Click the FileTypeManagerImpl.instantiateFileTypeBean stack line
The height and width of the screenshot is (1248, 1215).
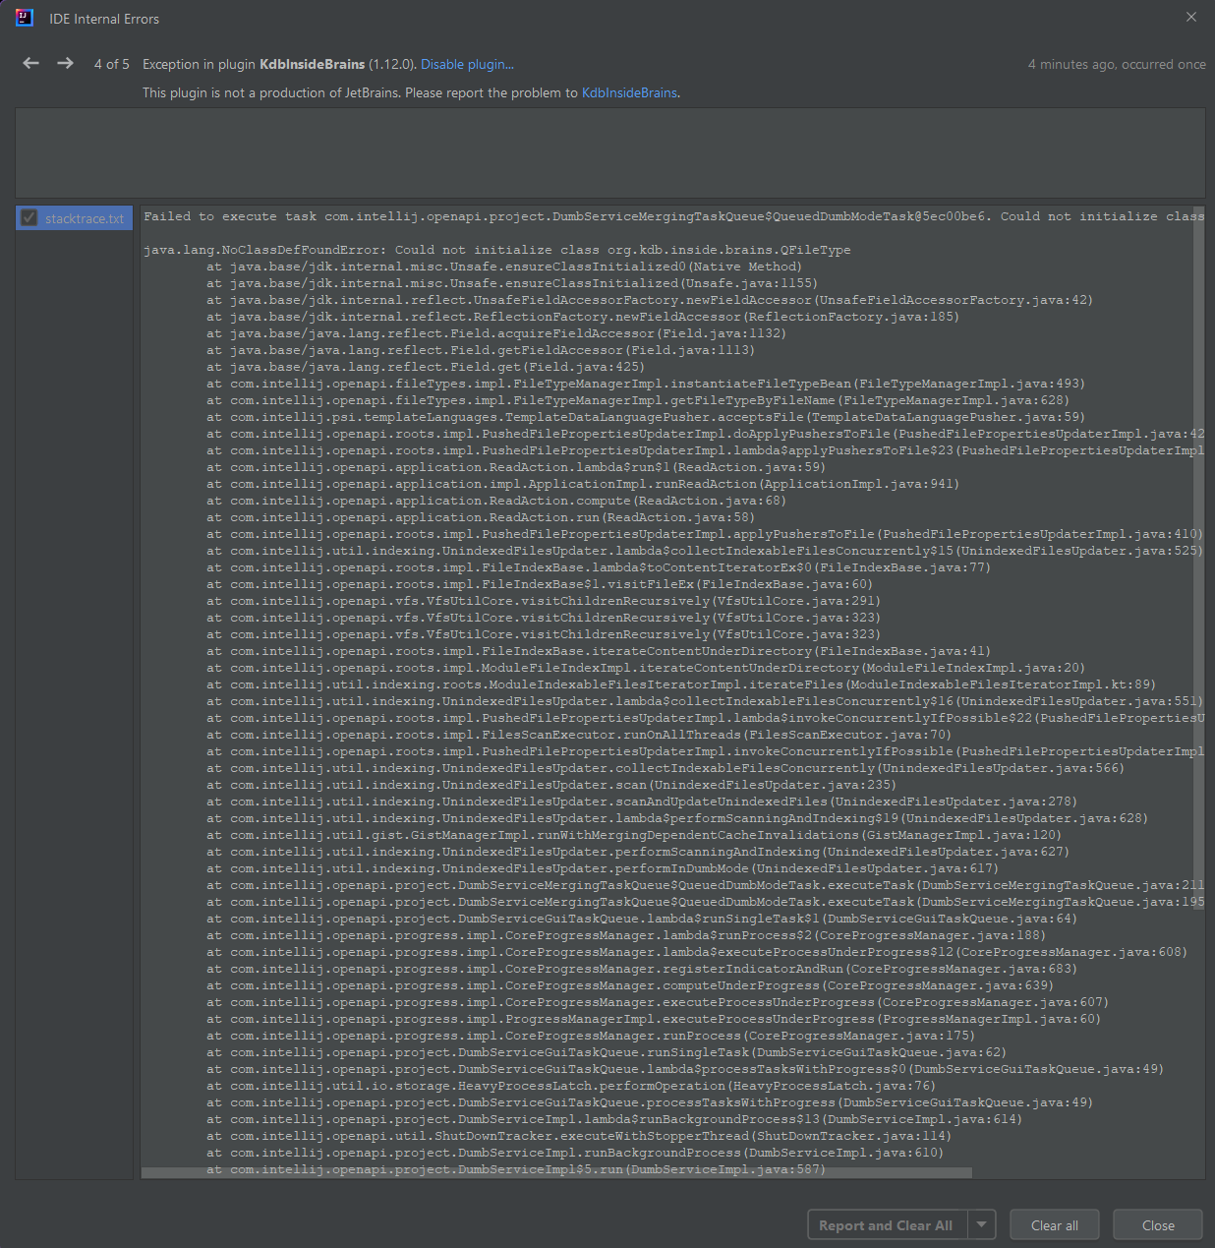646,384
